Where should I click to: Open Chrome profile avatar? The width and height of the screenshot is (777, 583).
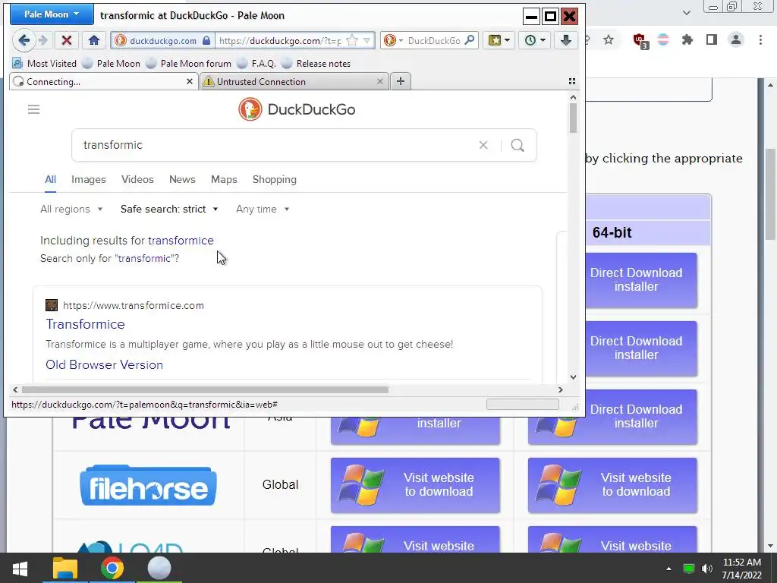click(x=736, y=39)
